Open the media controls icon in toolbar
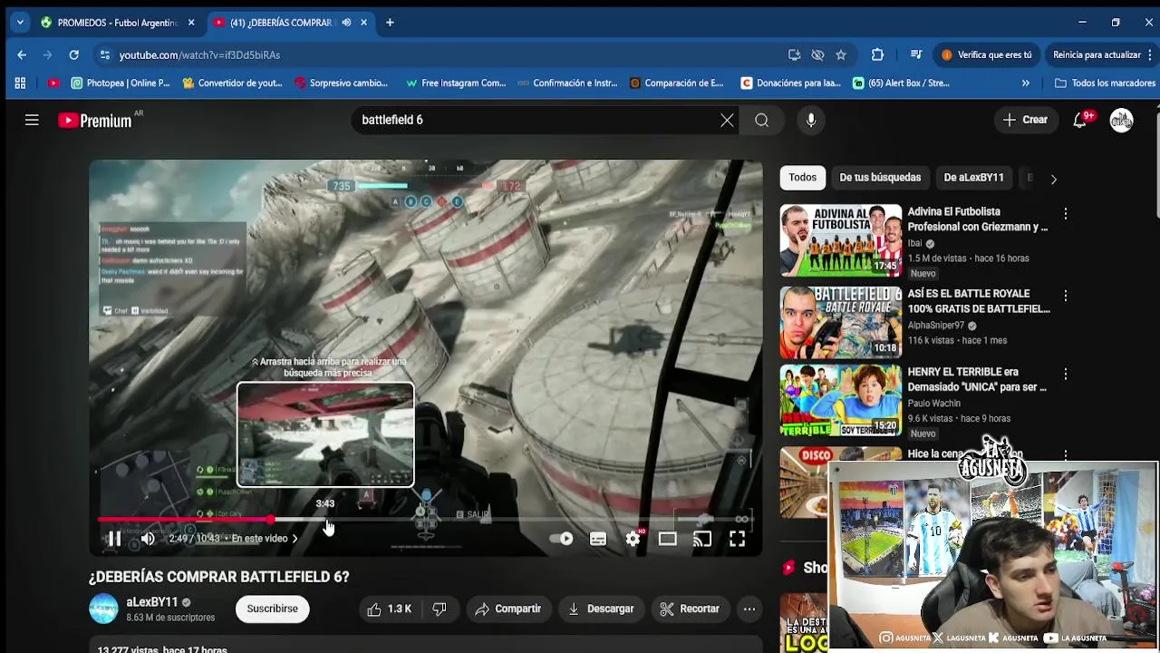This screenshot has height=653, width=1160. tap(916, 55)
